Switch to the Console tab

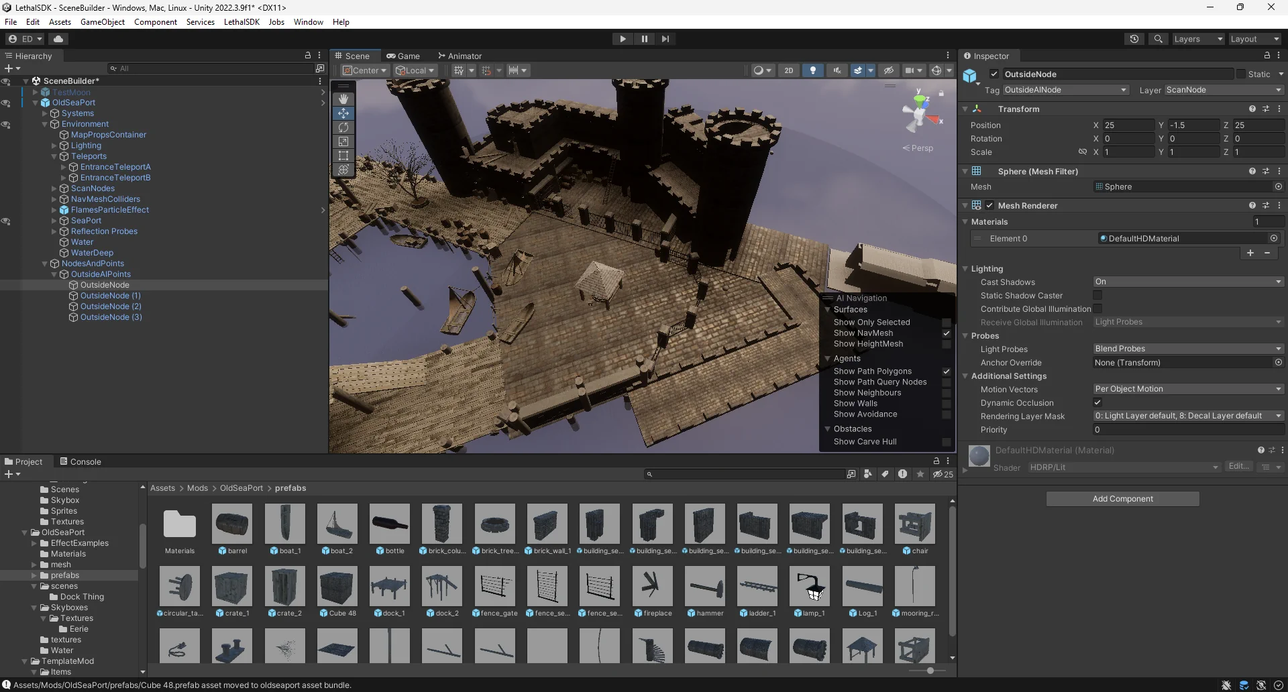point(80,462)
